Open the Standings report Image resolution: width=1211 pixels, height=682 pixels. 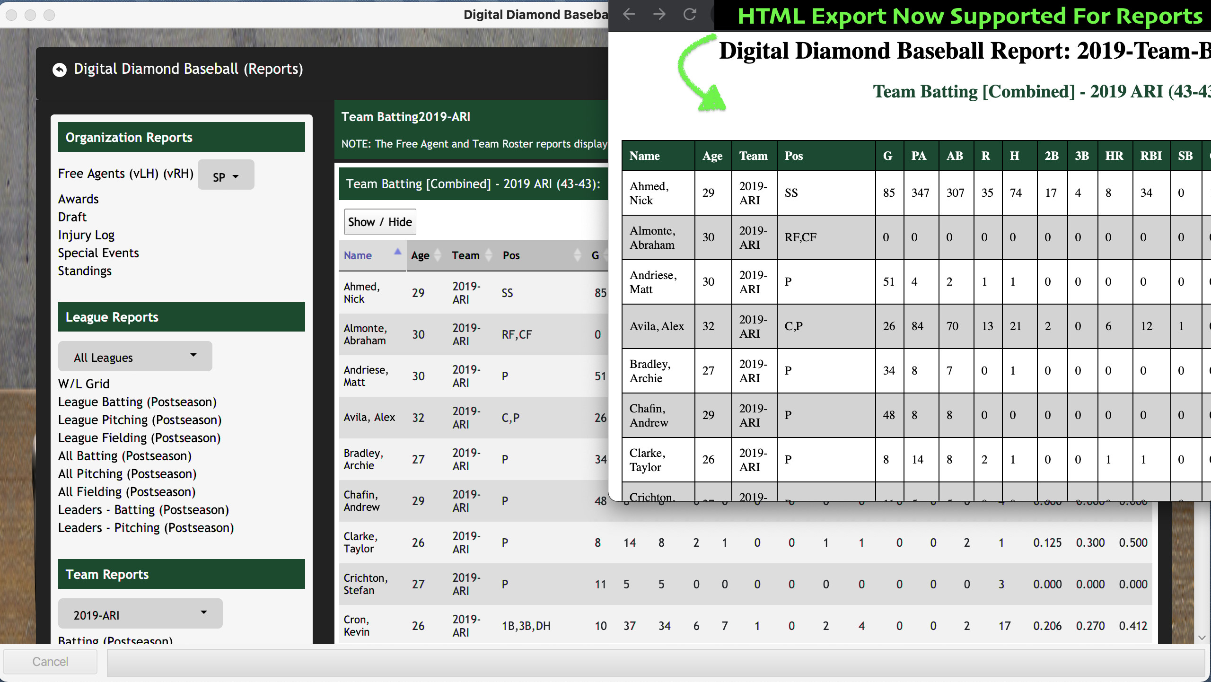[85, 271]
